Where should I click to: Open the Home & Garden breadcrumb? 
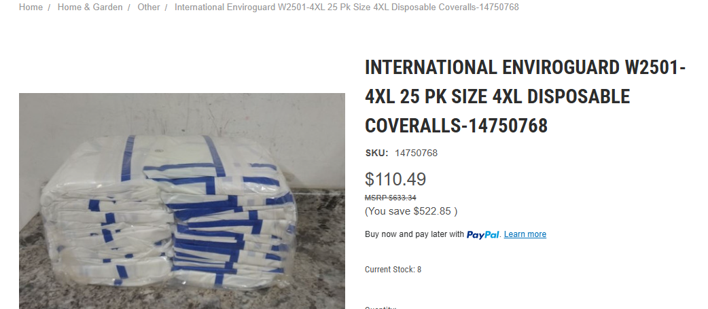pyautogui.click(x=90, y=7)
